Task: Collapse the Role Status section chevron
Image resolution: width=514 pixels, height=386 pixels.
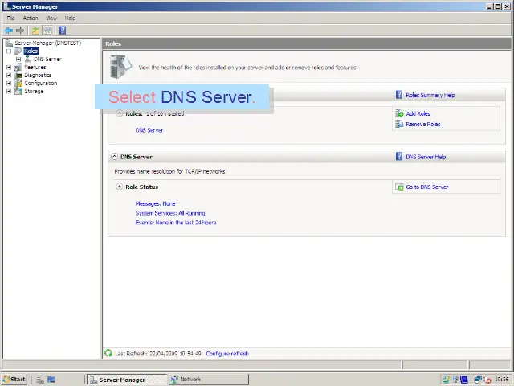Action: point(120,187)
